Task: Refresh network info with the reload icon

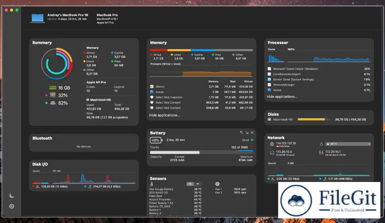Action: (x=321, y=144)
